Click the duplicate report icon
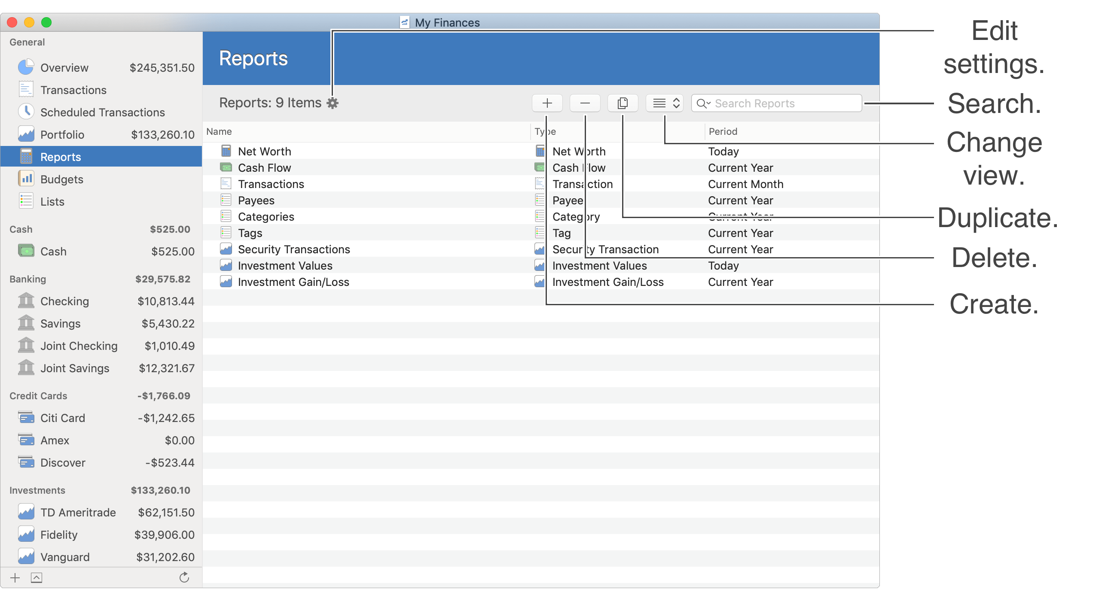1117x601 pixels. point(622,103)
